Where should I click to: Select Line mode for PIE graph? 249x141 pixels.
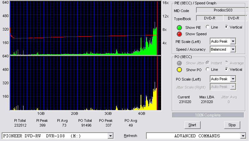click(x=207, y=27)
